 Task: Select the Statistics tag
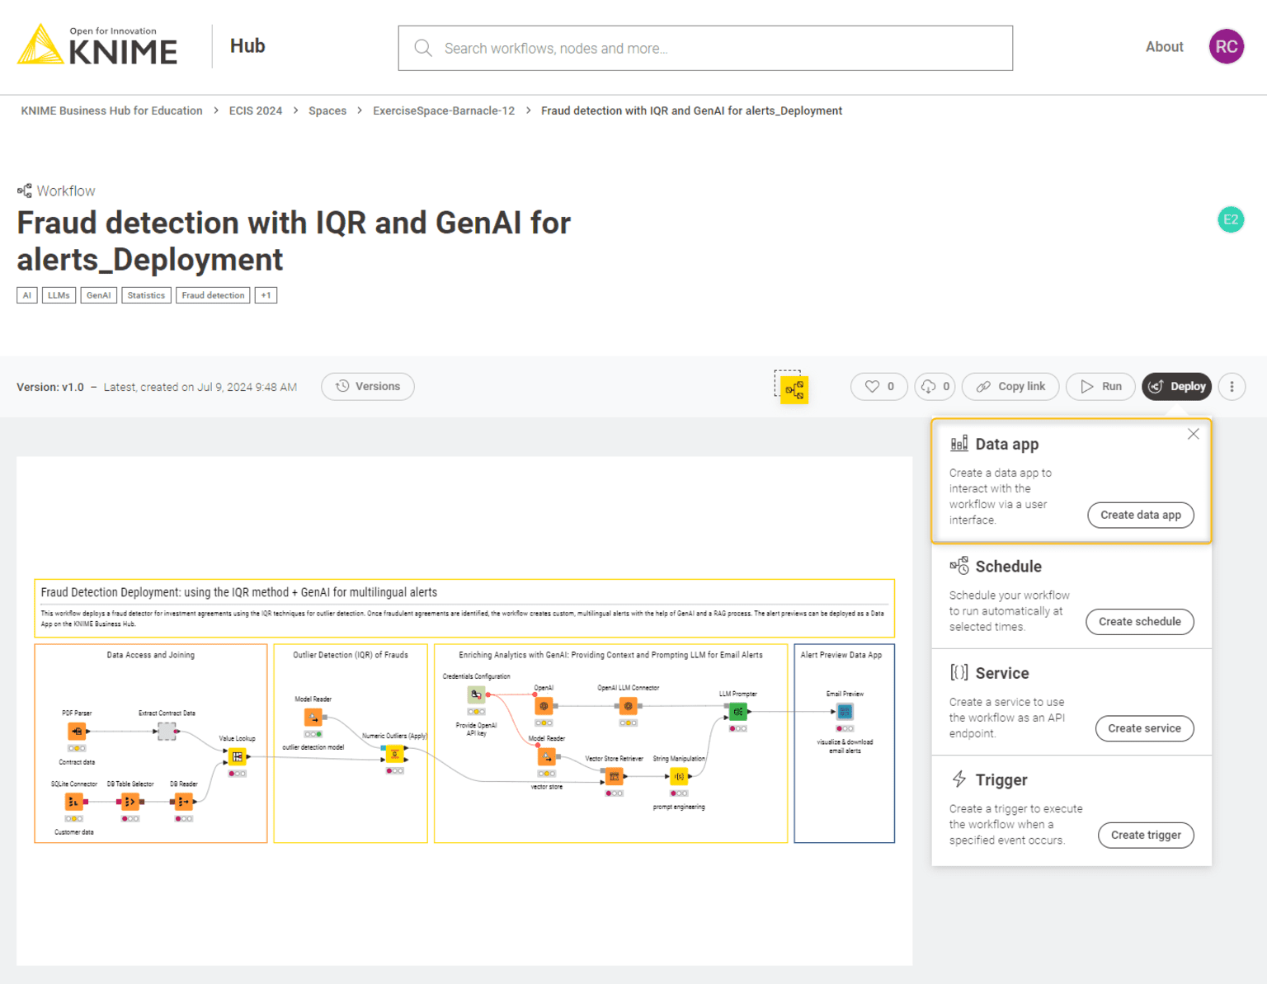click(x=146, y=295)
